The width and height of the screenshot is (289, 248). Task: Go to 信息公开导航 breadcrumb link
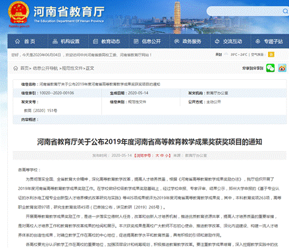pyautogui.click(x=45, y=69)
